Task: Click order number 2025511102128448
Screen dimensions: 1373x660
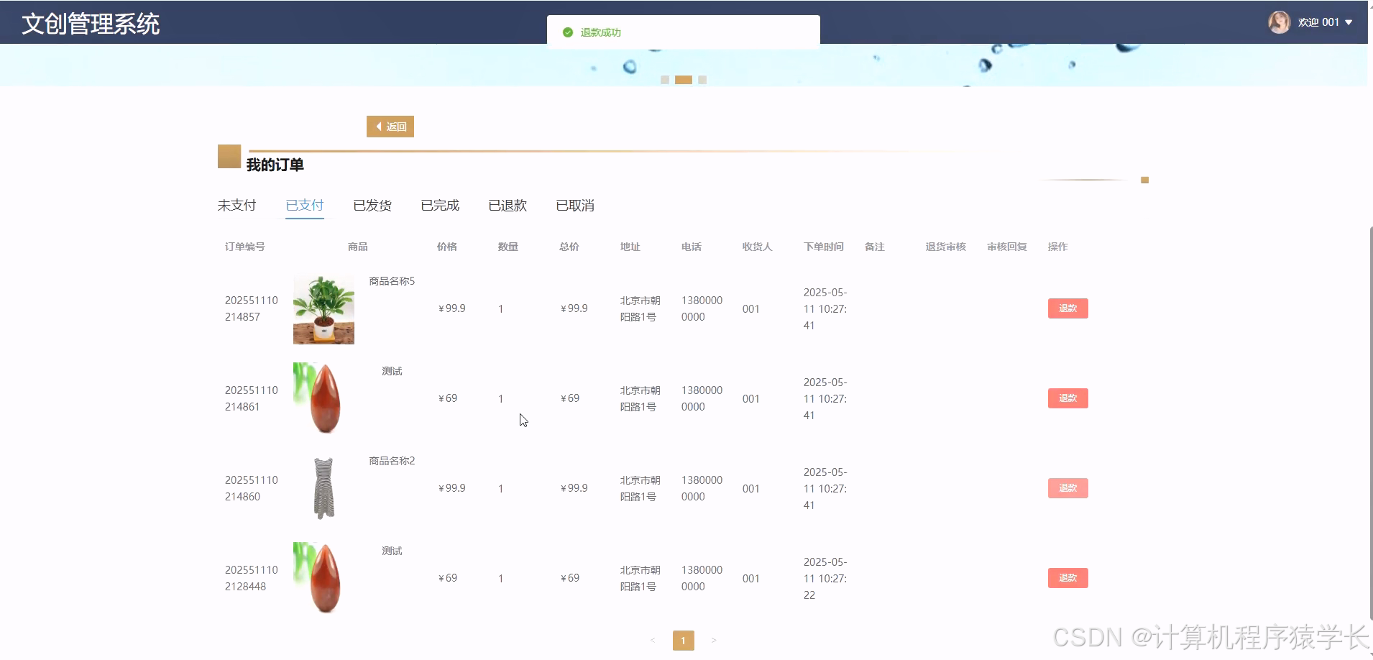Action: point(251,578)
